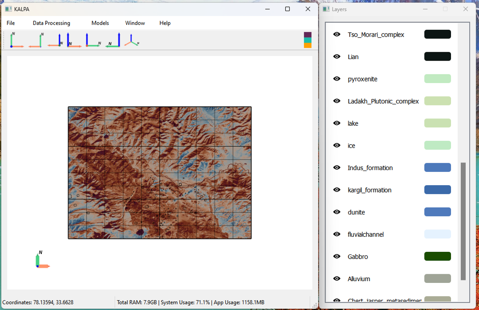Toggle visibility of the fluvialchannel layer

[x=337, y=234]
